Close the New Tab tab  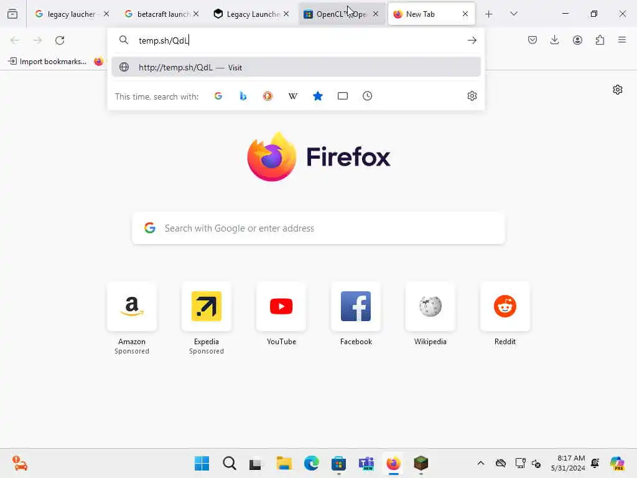465,14
